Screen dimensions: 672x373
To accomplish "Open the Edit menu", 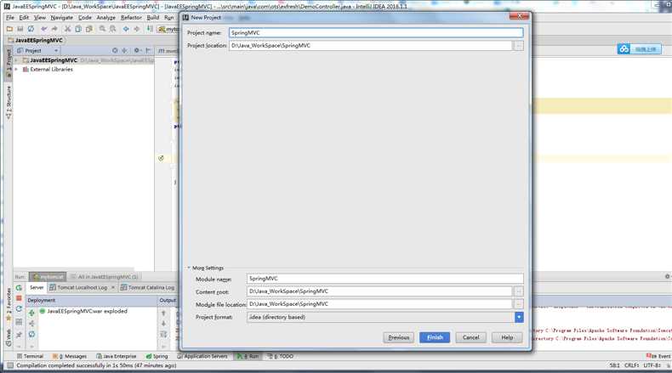I will click(x=24, y=18).
